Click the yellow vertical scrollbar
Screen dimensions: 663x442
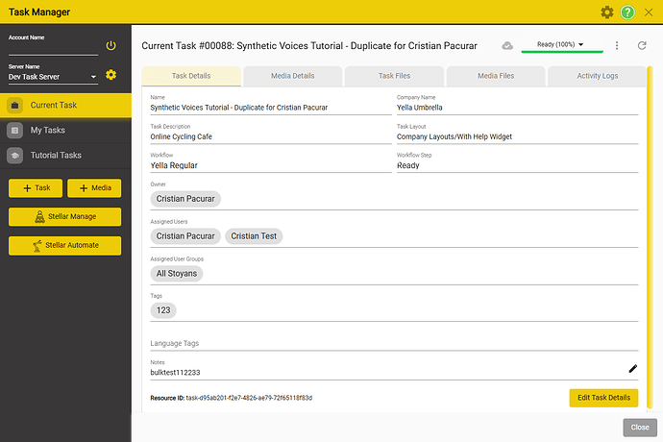click(650, 237)
